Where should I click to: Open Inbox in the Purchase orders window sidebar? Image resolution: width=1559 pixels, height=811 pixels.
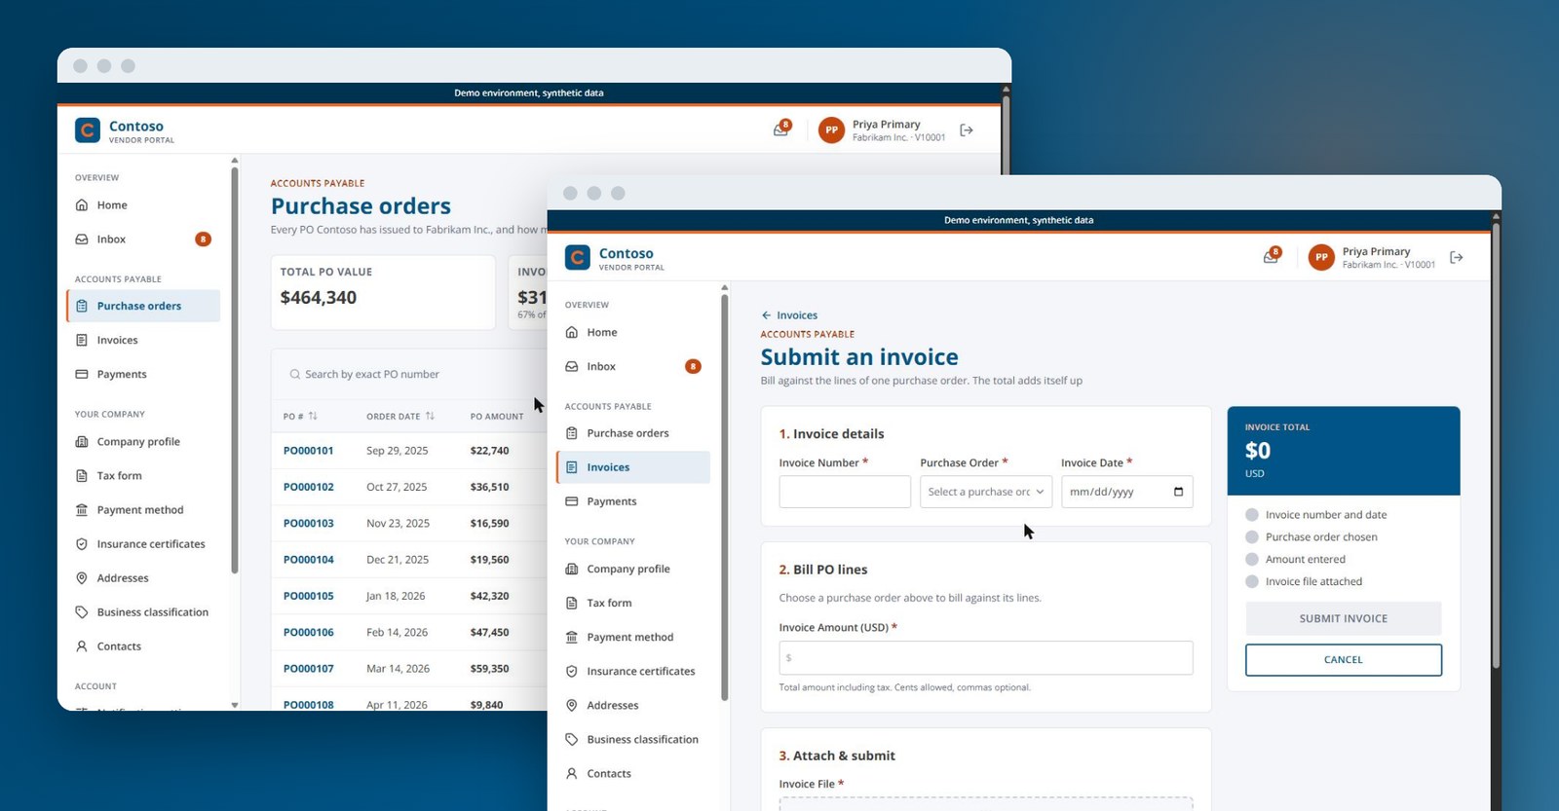pyautogui.click(x=143, y=240)
